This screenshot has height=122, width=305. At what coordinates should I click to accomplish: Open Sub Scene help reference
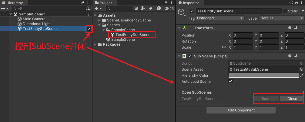coord(290,56)
